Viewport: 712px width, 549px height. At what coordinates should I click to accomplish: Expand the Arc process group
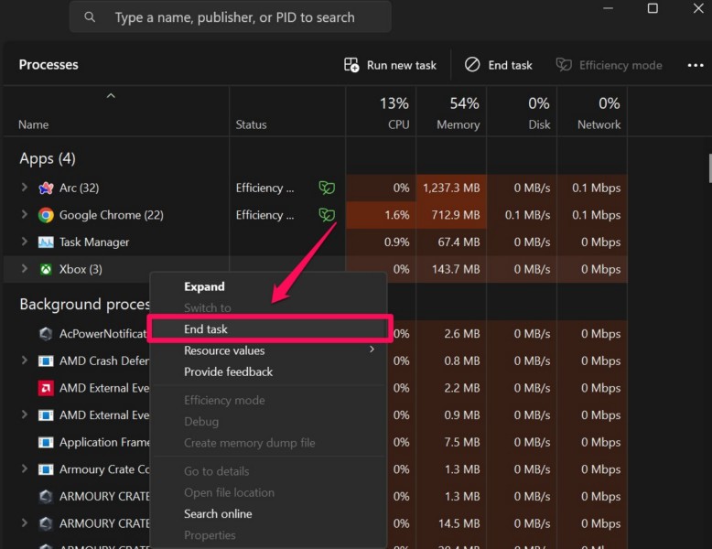25,188
